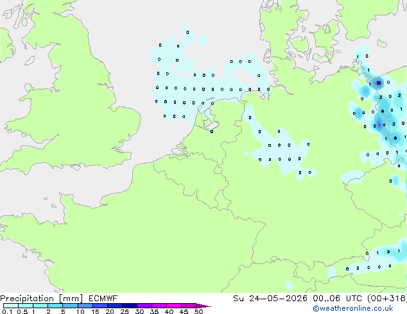The image size is (407, 314).
Task: Click the 35–40 mm legend color box
Action: tap(159, 306)
